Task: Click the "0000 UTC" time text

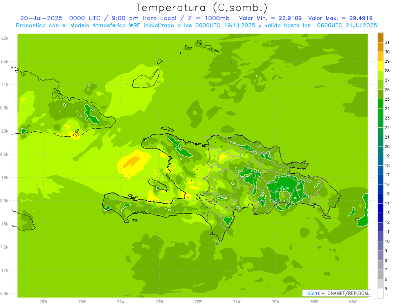Action: [85, 18]
